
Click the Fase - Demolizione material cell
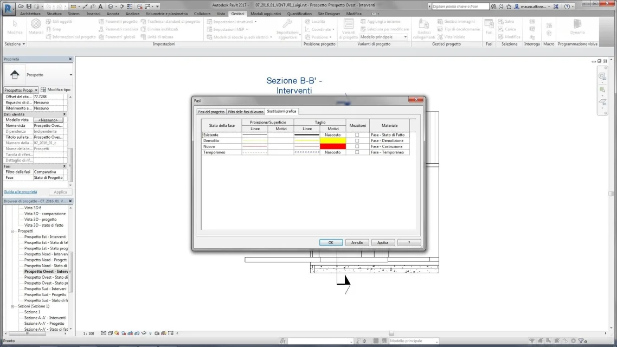(389, 140)
